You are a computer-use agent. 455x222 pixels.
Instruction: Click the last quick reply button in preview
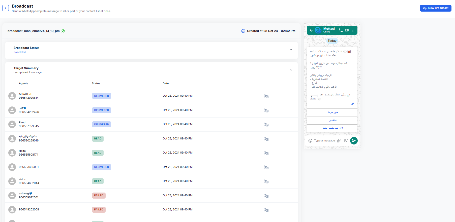pos(332,128)
